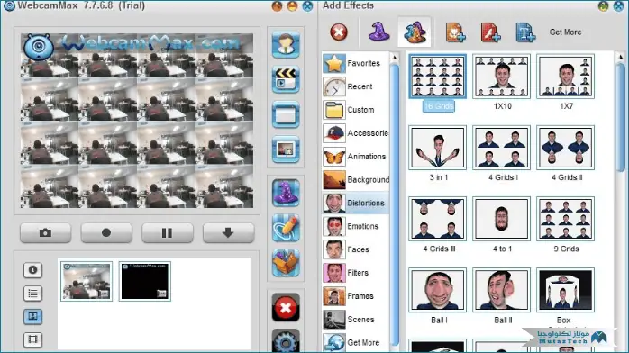The width and height of the screenshot is (629, 353).
Task: Open the Animations category
Action: coord(355,157)
